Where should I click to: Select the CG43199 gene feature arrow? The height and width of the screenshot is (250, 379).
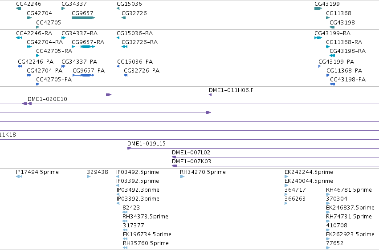point(318,8)
